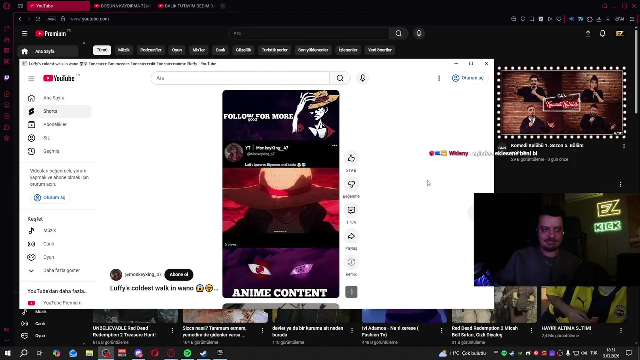Switch to the 'BALIK TUTAYIM DEDİM' browser tab
640x360 pixels.
[186, 6]
